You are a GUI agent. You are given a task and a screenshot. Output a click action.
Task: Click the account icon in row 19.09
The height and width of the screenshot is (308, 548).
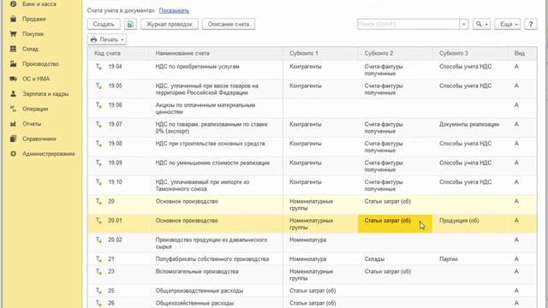click(x=99, y=163)
